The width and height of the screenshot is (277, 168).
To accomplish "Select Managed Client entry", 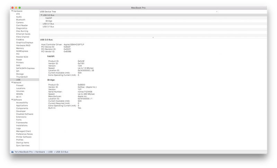I will tap(24, 131).
